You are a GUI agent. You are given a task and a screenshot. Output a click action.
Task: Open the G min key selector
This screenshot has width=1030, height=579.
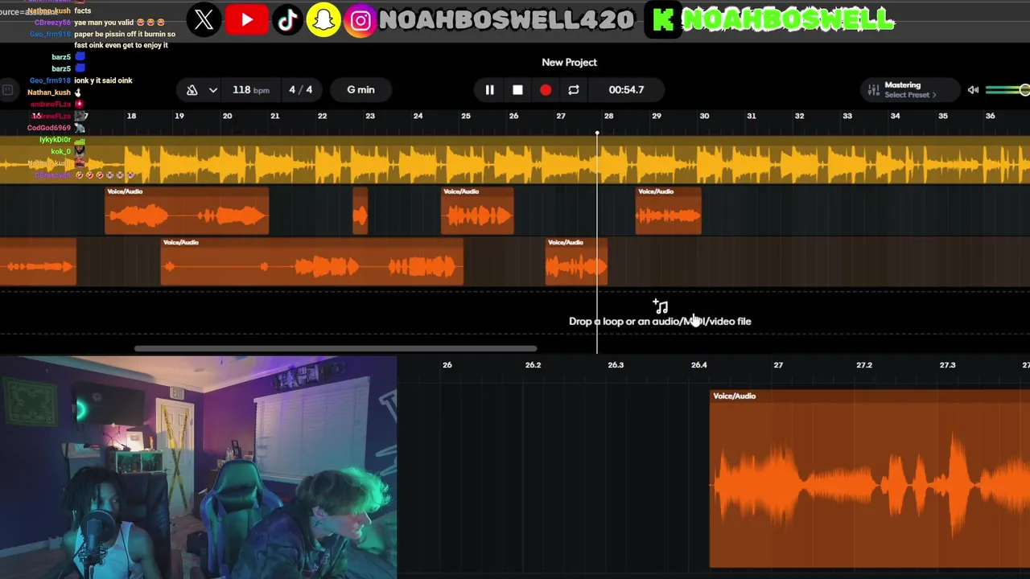(360, 90)
